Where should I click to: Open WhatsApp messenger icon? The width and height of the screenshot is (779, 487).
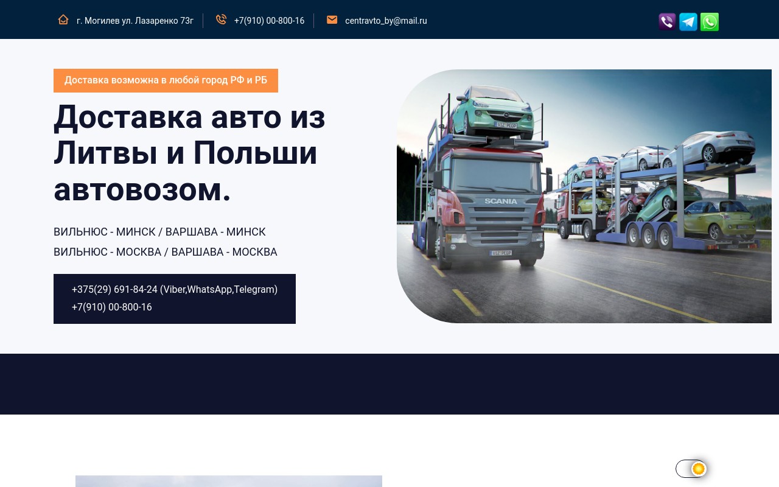pos(710,22)
